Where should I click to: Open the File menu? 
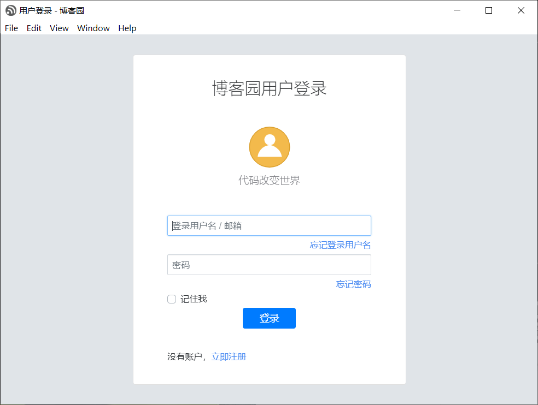coord(11,28)
